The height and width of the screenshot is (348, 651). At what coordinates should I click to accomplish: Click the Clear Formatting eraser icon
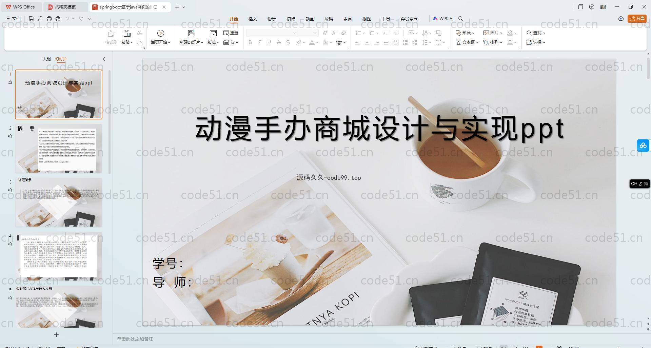pos(344,33)
